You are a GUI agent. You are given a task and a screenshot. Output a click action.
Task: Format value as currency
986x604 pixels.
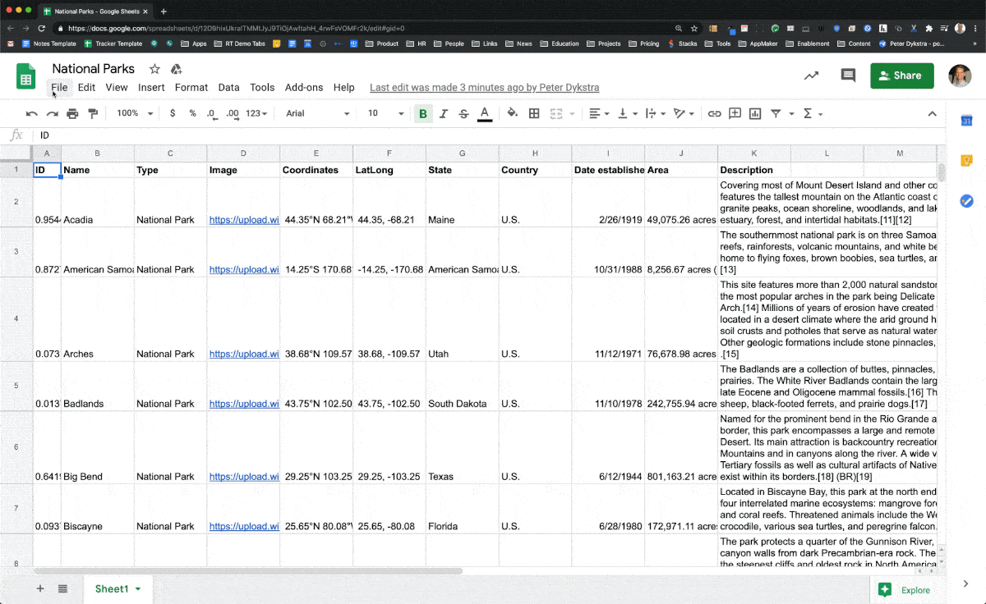(x=174, y=113)
